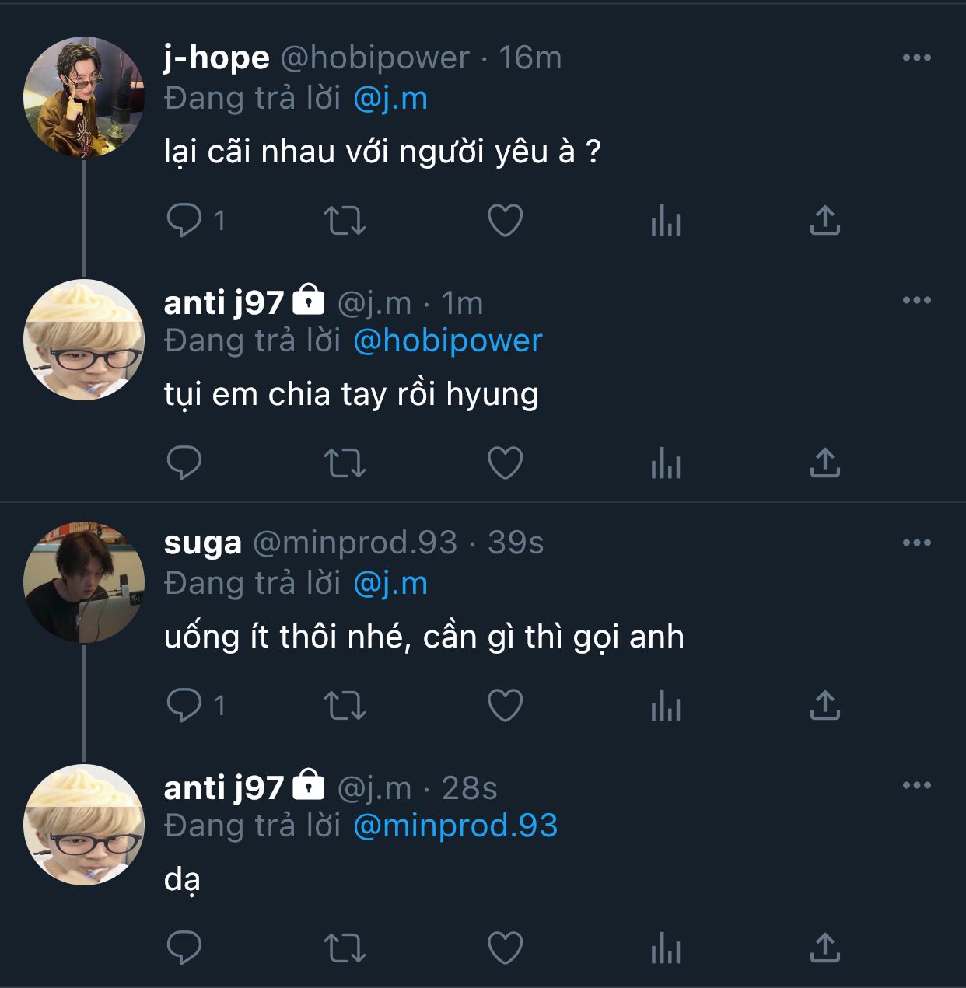Open j-hope's profile picture

(x=84, y=96)
